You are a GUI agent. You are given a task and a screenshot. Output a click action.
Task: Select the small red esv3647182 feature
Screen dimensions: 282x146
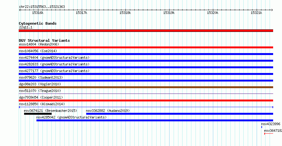pyautogui.click(x=269, y=134)
